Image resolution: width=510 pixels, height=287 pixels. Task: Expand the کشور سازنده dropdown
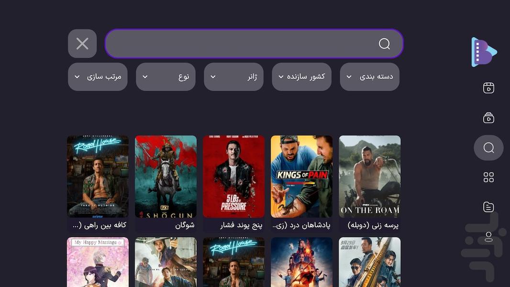pos(301,77)
